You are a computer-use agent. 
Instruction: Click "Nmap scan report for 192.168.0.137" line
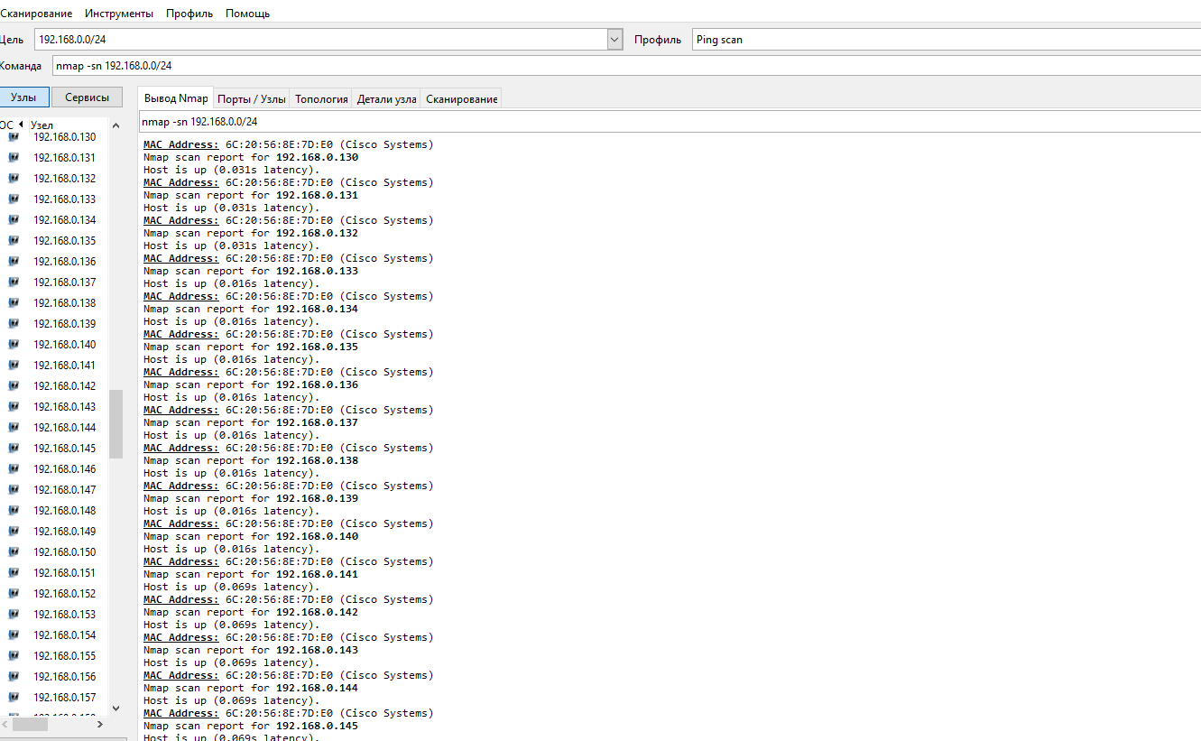click(x=251, y=422)
